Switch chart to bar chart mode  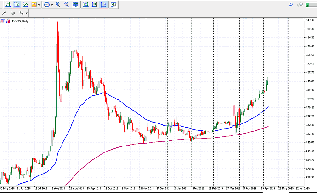click(8, 5)
